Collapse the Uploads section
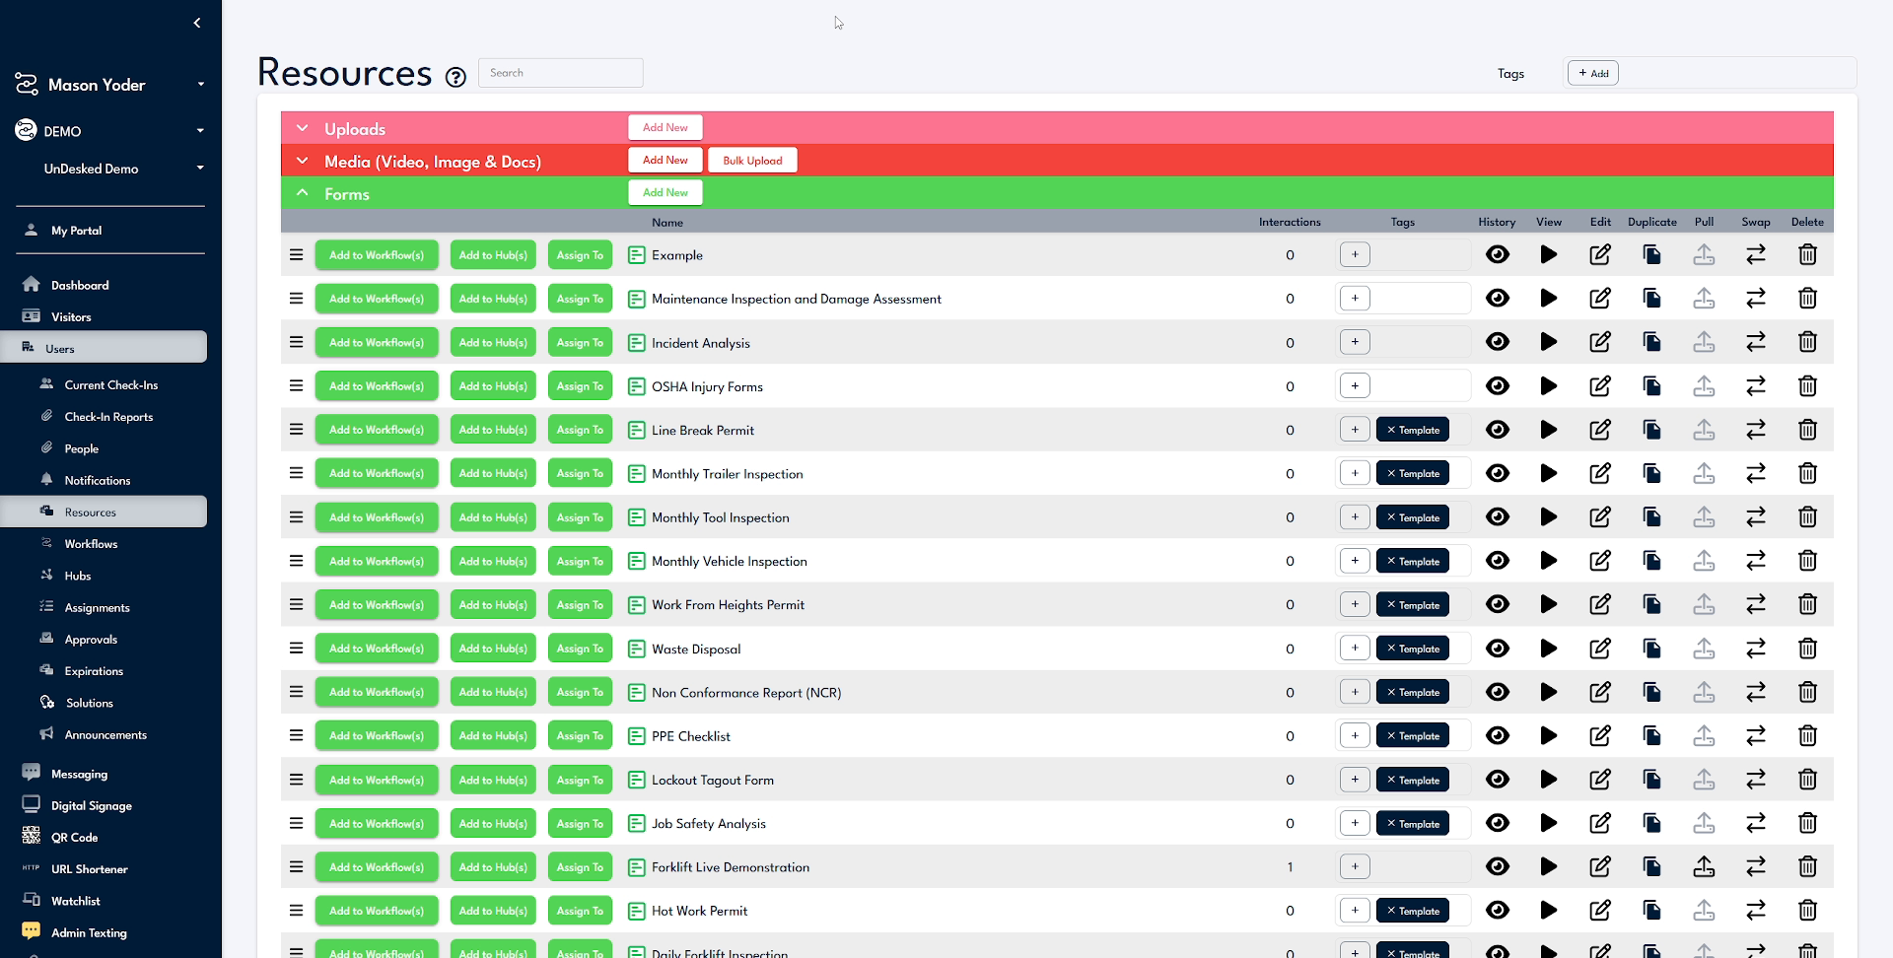Viewport: 1893px width, 958px height. [x=302, y=127]
